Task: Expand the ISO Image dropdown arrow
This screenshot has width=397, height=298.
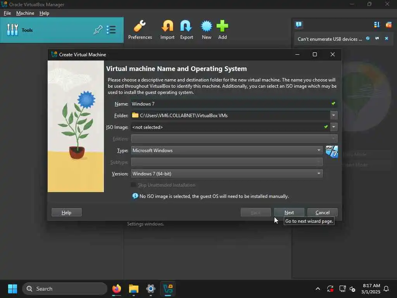Action: [334, 127]
